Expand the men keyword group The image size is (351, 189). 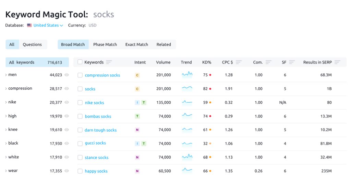tap(6, 75)
